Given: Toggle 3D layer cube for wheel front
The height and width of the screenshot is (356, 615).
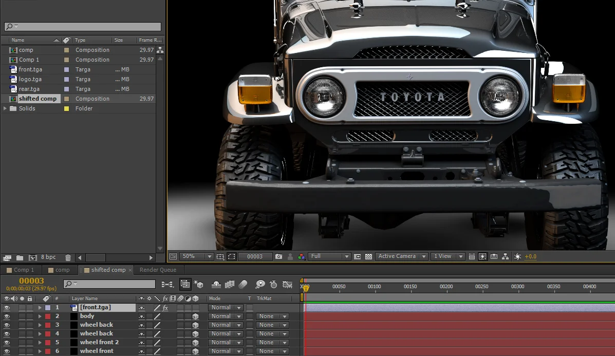Looking at the screenshot, I should 195,351.
